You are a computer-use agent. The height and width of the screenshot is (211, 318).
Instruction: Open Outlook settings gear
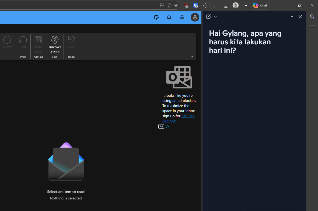182,17
